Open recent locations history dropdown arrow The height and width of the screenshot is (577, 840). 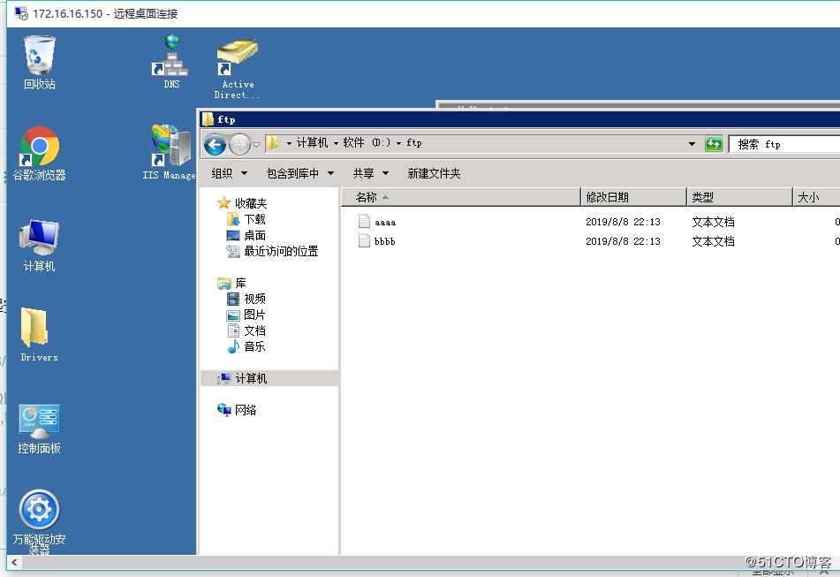point(257,145)
